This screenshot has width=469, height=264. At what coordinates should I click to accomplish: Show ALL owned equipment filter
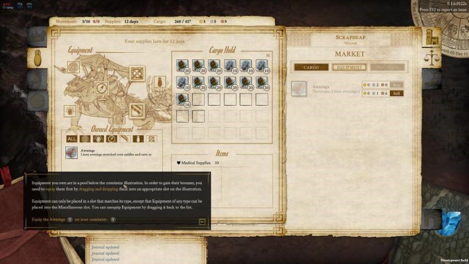[71, 139]
